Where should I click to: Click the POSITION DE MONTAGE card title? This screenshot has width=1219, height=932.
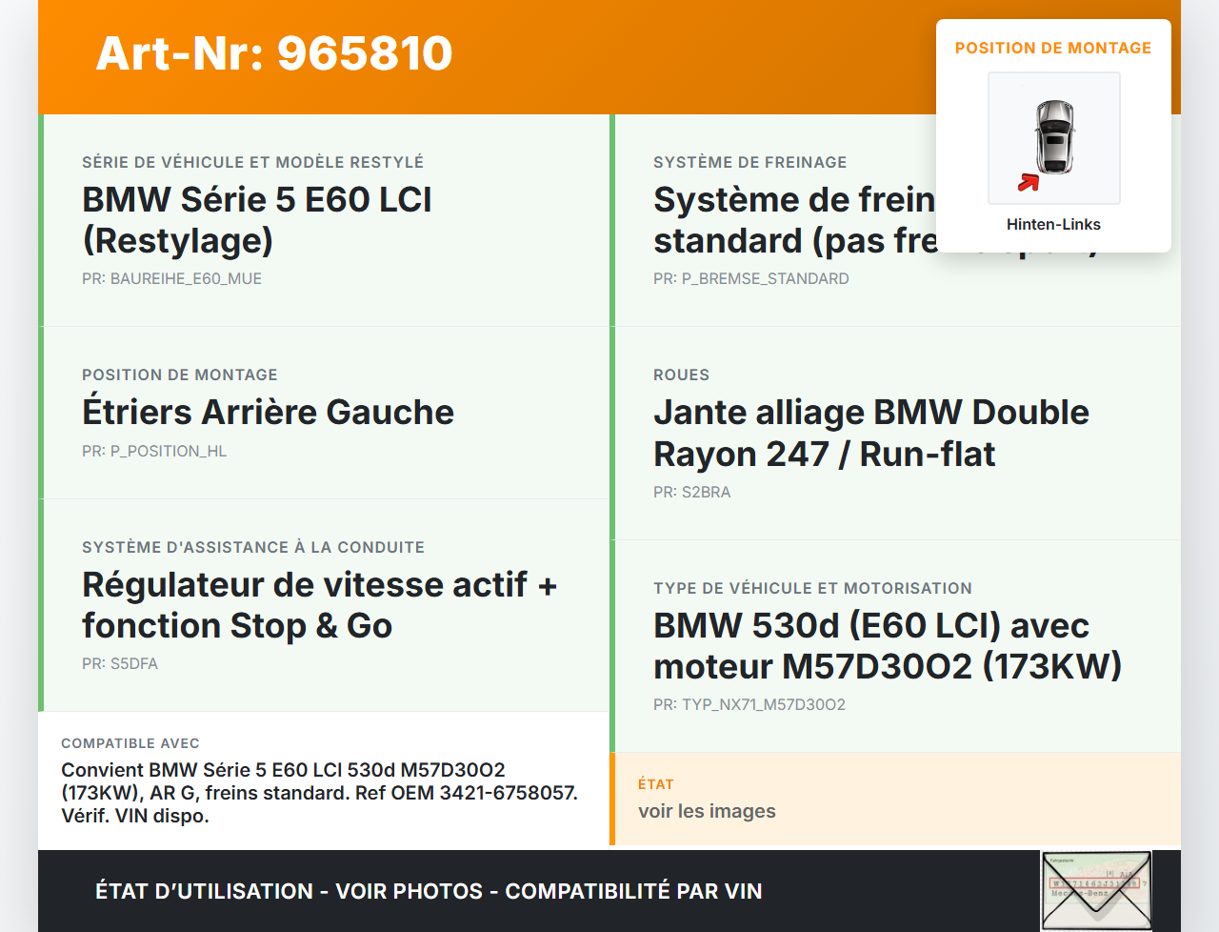coord(1053,48)
